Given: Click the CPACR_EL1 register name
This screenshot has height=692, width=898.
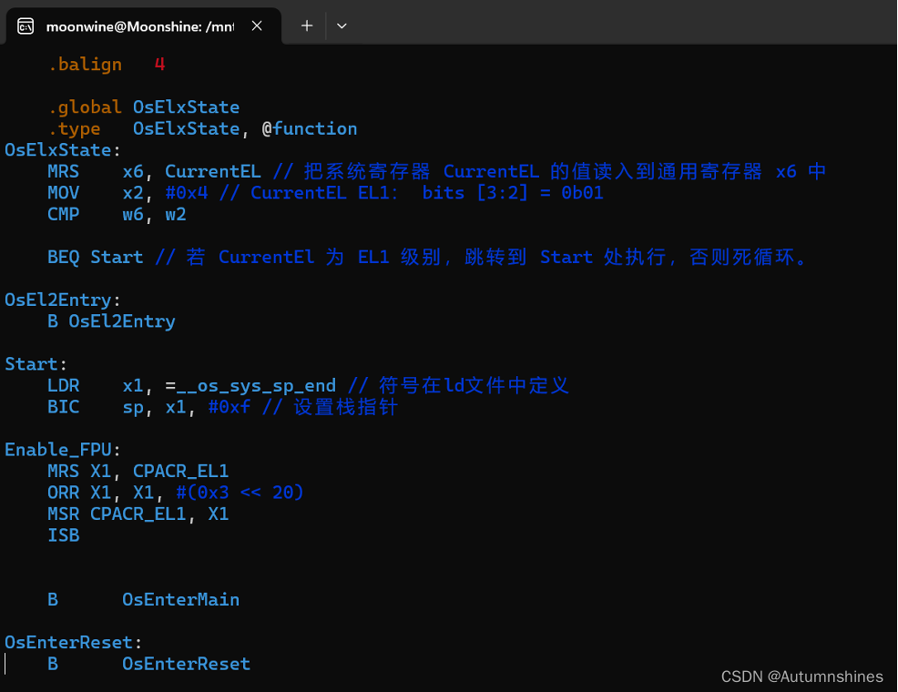Looking at the screenshot, I should (x=180, y=471).
